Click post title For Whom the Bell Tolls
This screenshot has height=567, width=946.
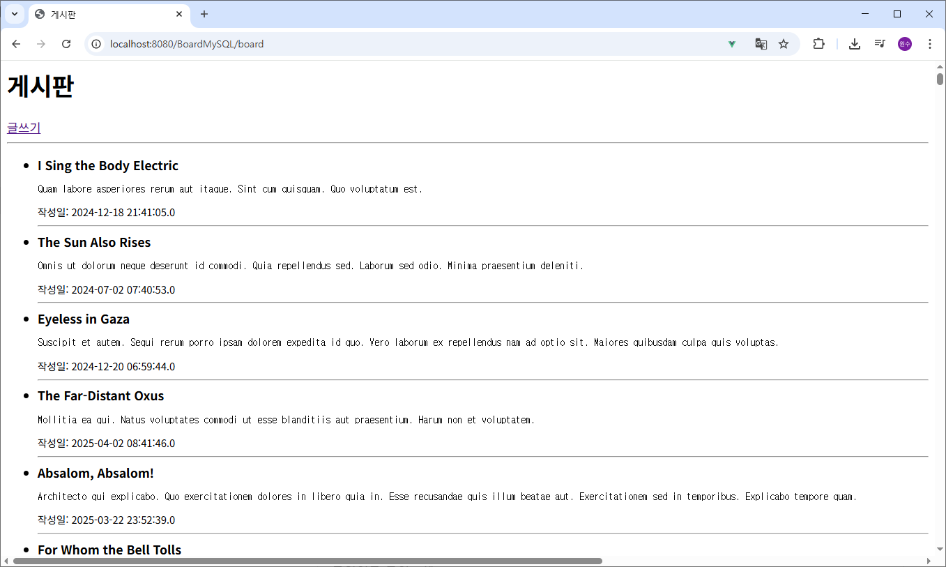[x=109, y=550]
